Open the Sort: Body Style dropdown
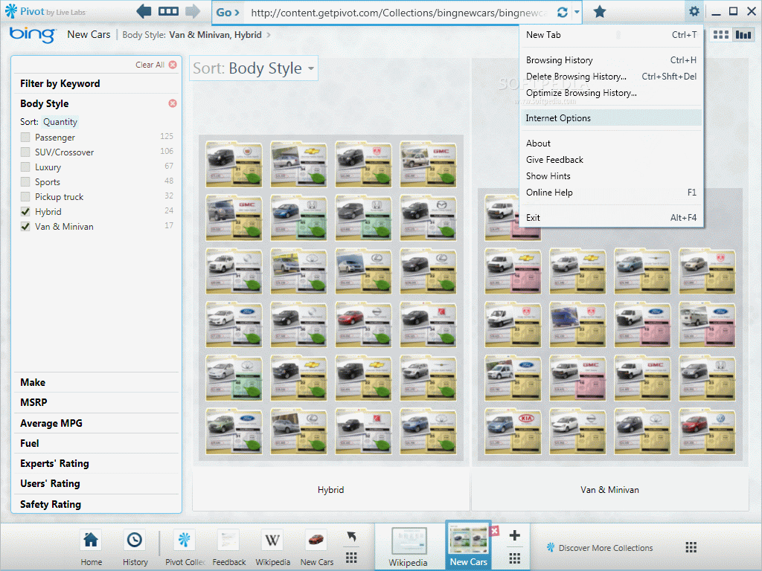 (253, 68)
